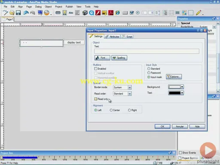The image size is (220, 165).
Task: Click the New project wand icon
Action: (5, 13)
